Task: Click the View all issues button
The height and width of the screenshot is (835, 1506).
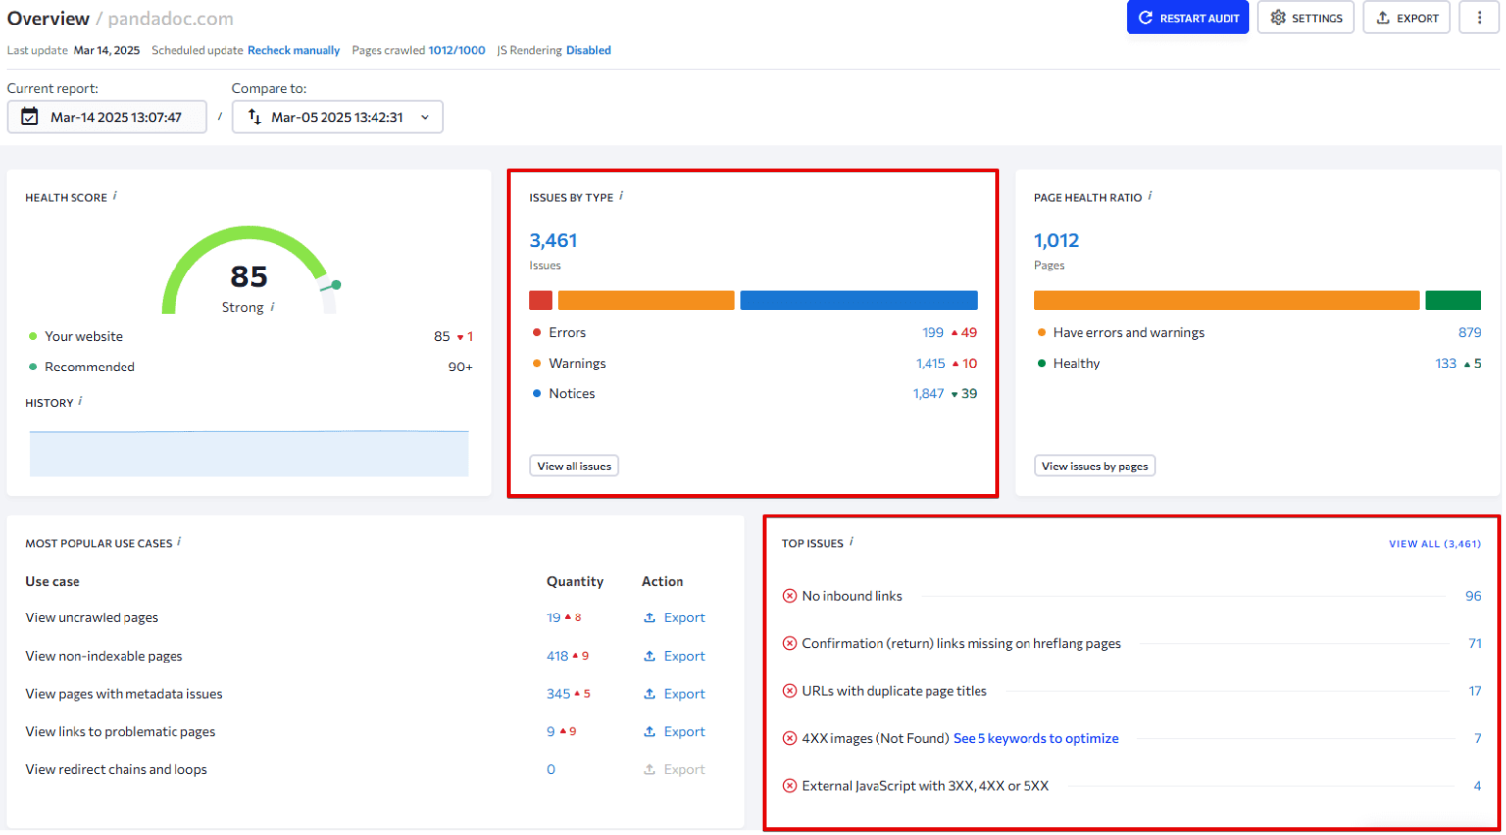Action: (574, 466)
